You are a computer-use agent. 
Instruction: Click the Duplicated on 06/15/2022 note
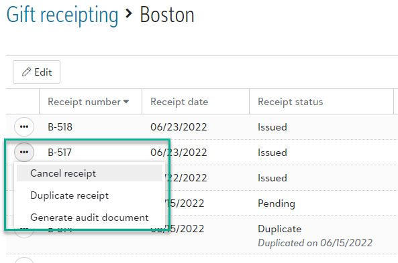tap(315, 243)
